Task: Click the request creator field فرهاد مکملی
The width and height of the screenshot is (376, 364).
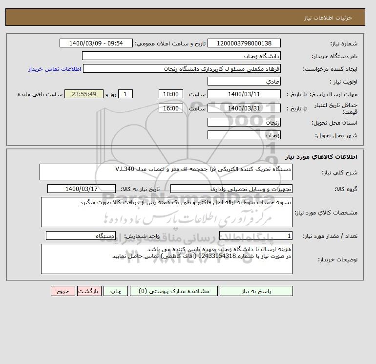Action: click(x=182, y=68)
